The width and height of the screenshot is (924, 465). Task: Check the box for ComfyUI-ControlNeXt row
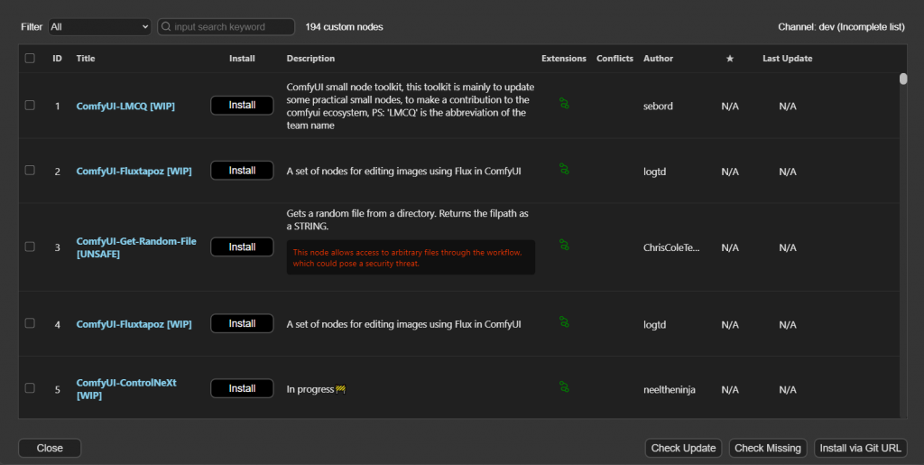coord(30,387)
